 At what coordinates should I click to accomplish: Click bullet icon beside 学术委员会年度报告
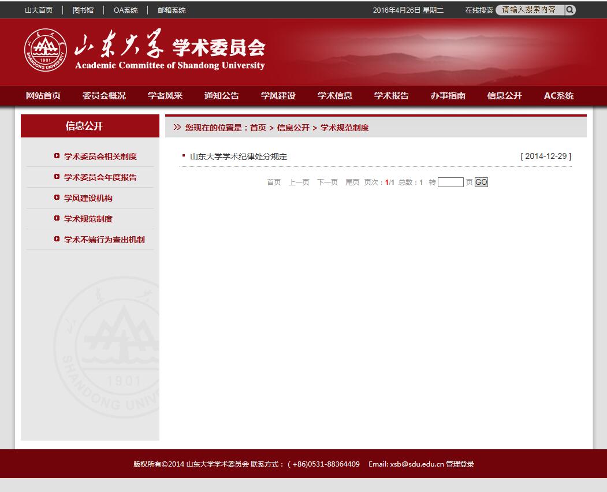(57, 177)
